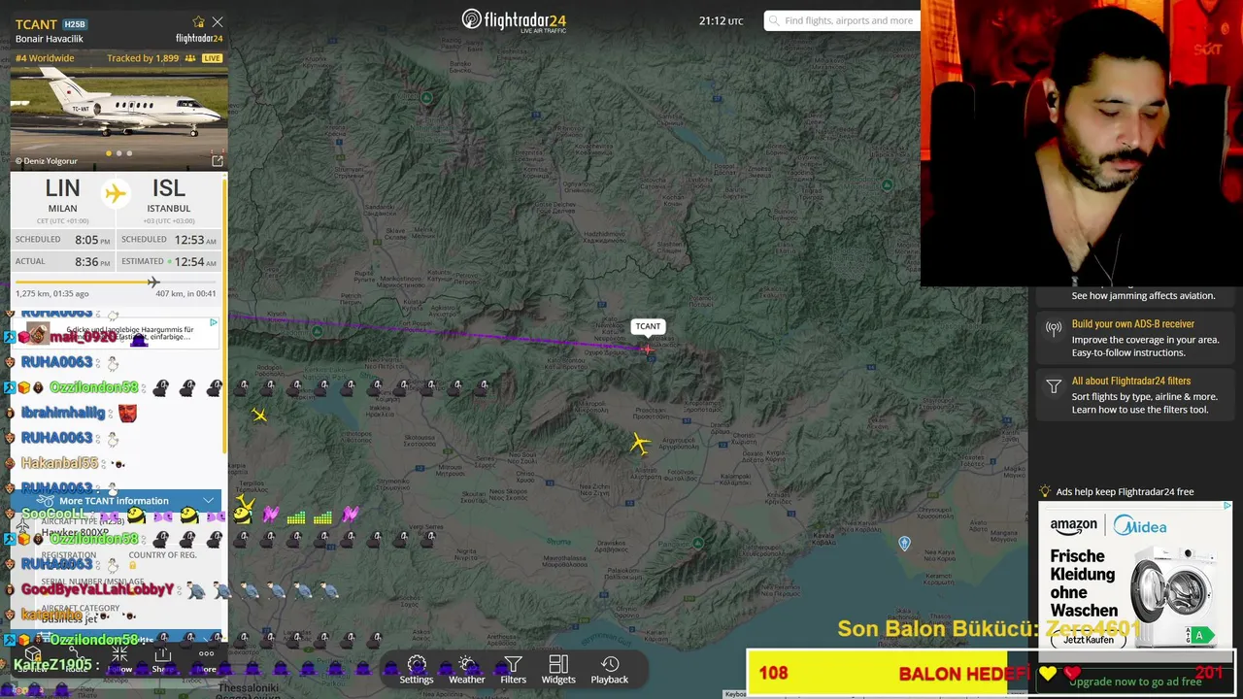
Task: Click the ad info icon on hair-tie ad
Action: 214,322
